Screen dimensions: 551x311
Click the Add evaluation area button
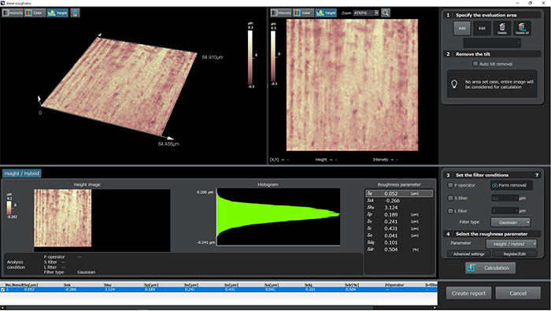462,28
